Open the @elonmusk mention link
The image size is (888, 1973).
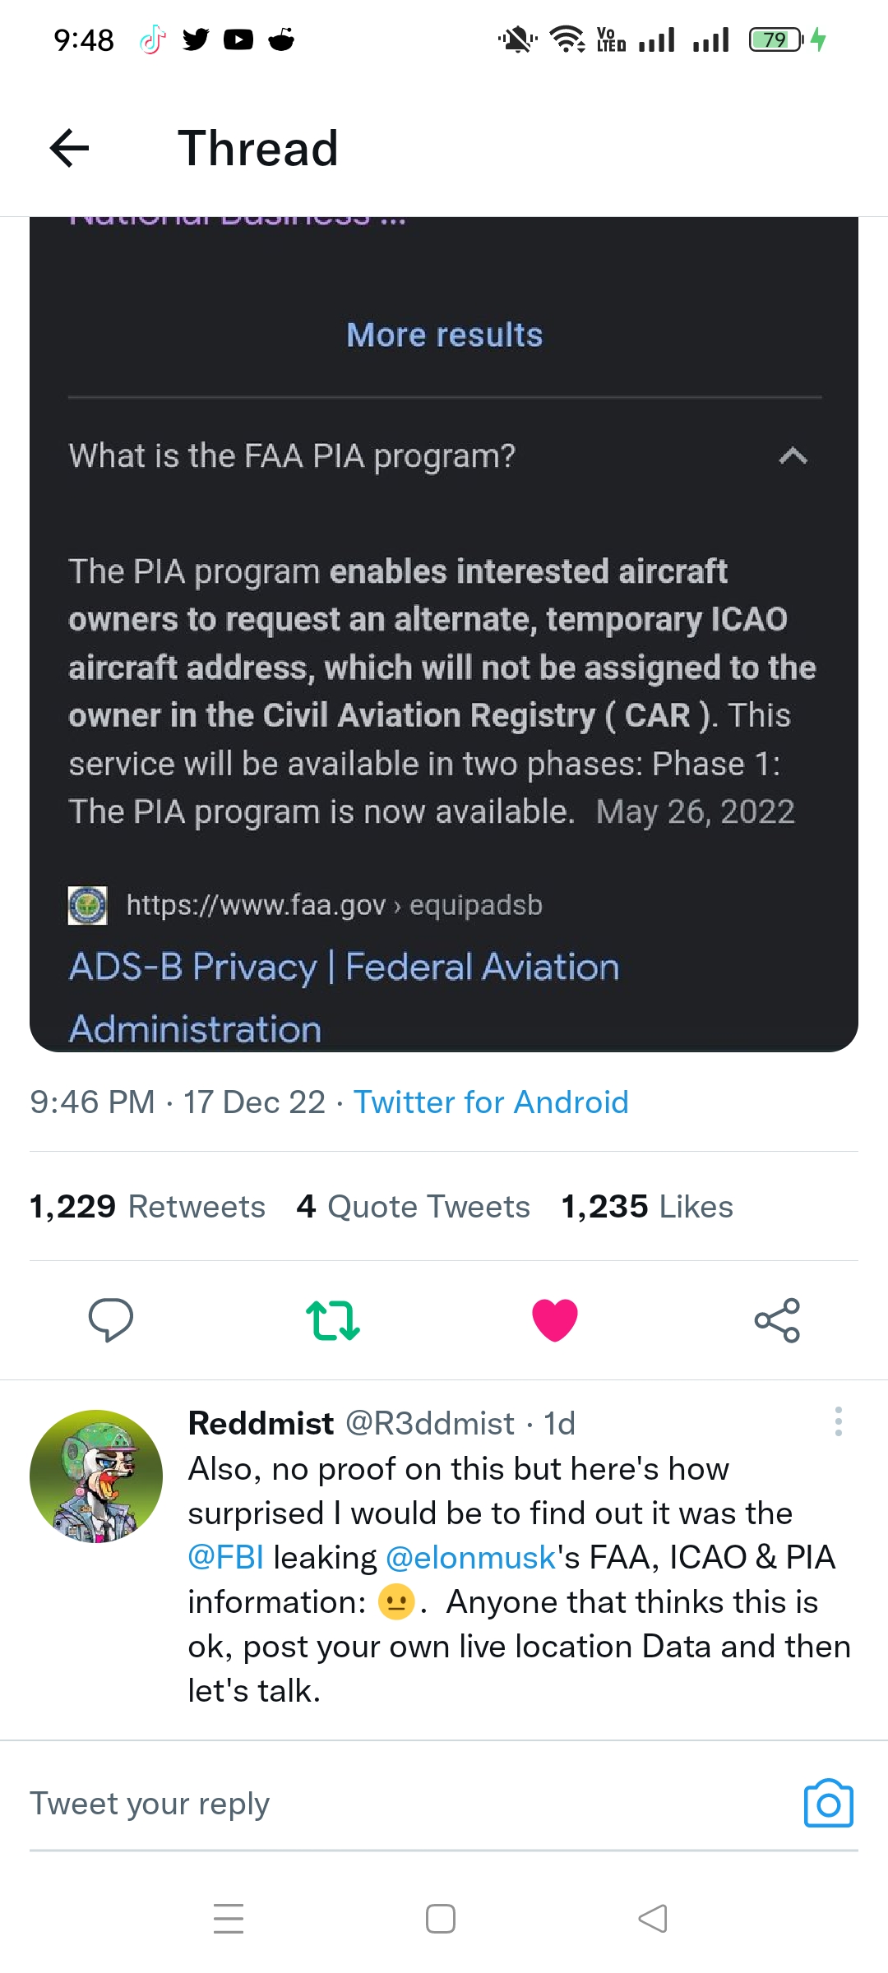[x=471, y=1557]
